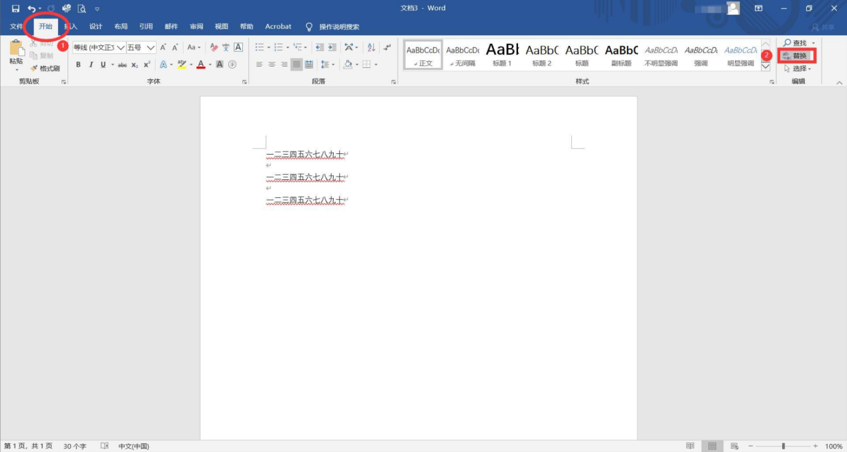Expand the styles gallery more arrow
Screen dimensions: 847x452
click(x=766, y=67)
